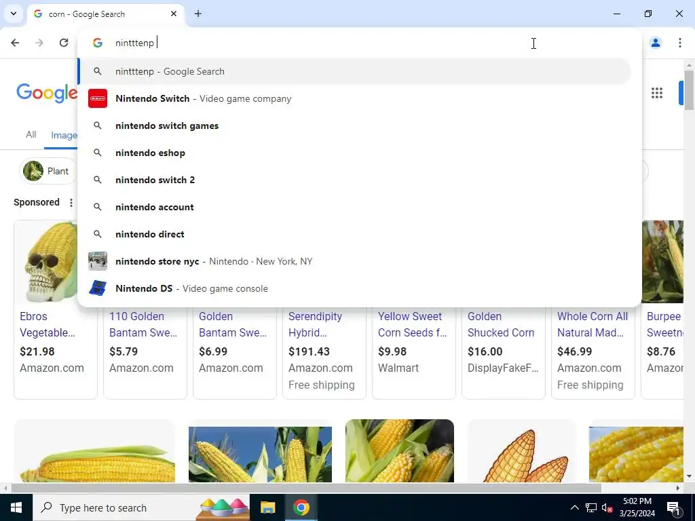Click the address bar text 'nintttenp'
695x521 pixels.
click(134, 43)
